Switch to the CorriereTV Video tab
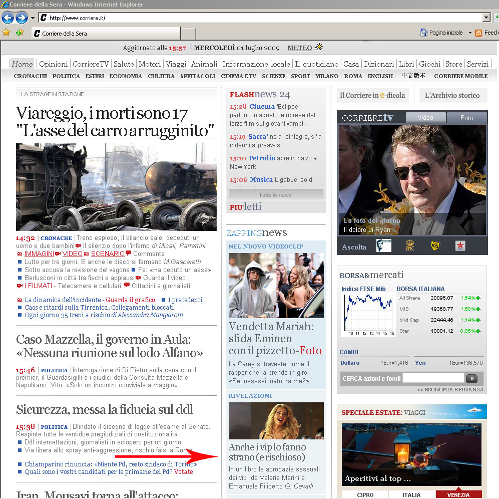 (425, 118)
